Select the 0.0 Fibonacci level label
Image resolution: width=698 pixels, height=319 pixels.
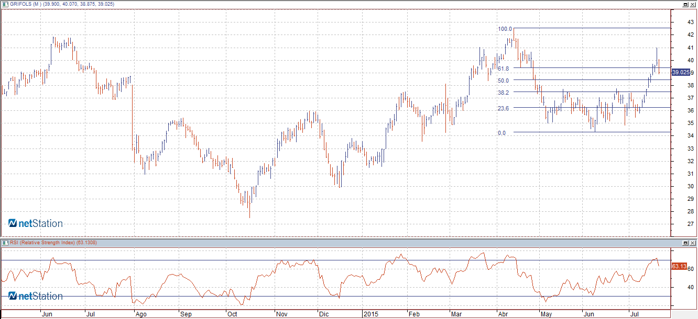pyautogui.click(x=501, y=133)
